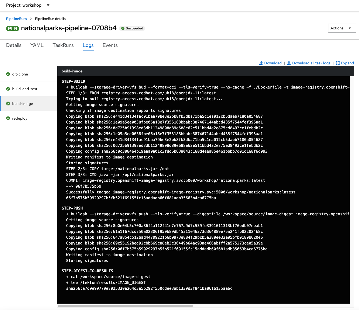
Task: Click the build-and-test success check icon
Action: (x=8, y=89)
